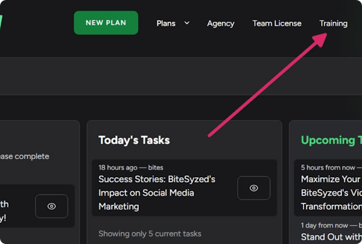The width and height of the screenshot is (362, 244).
Task: Click the green Upcoming Tasks heading
Action: pyautogui.click(x=331, y=140)
